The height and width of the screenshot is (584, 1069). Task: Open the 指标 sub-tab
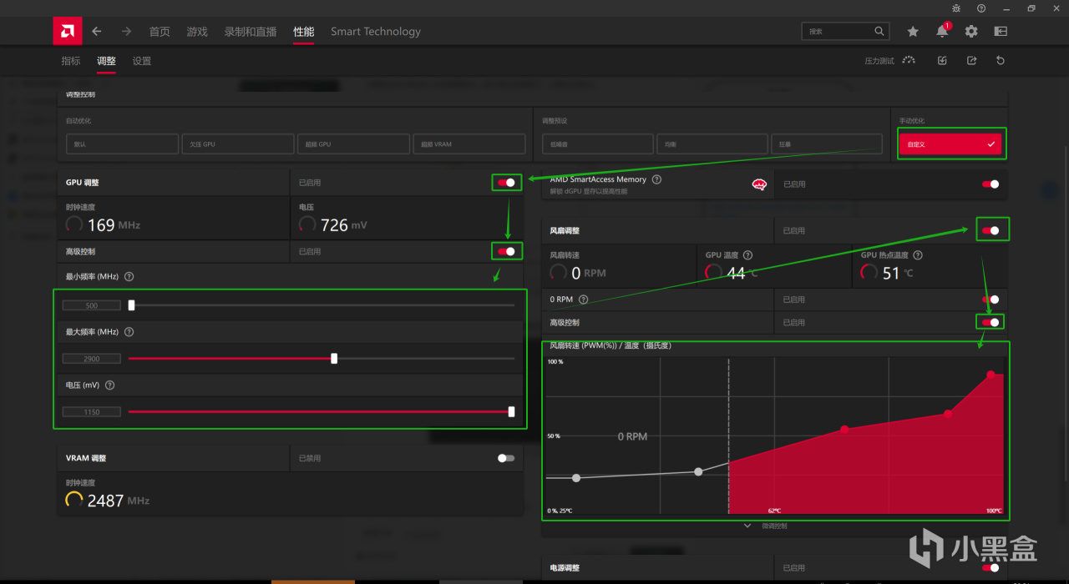tap(71, 61)
